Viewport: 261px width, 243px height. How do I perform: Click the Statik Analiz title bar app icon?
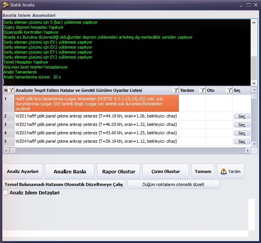5,5
